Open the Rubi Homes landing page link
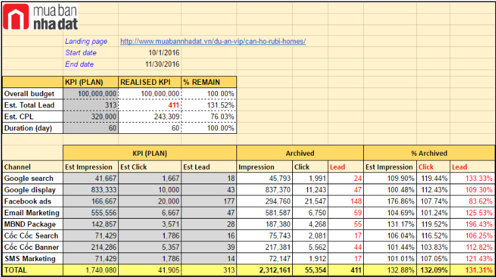496x277 pixels. (x=212, y=41)
